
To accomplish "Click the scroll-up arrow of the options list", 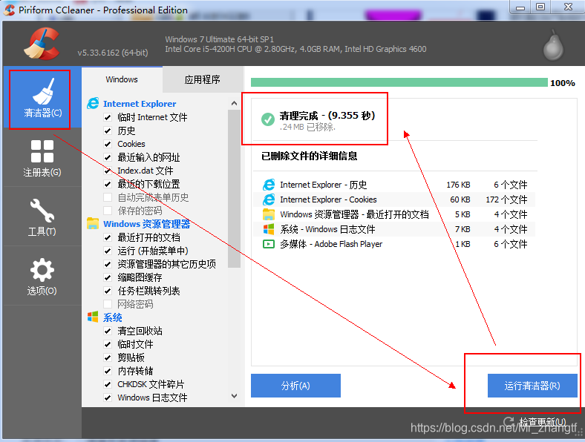I will 234,103.
